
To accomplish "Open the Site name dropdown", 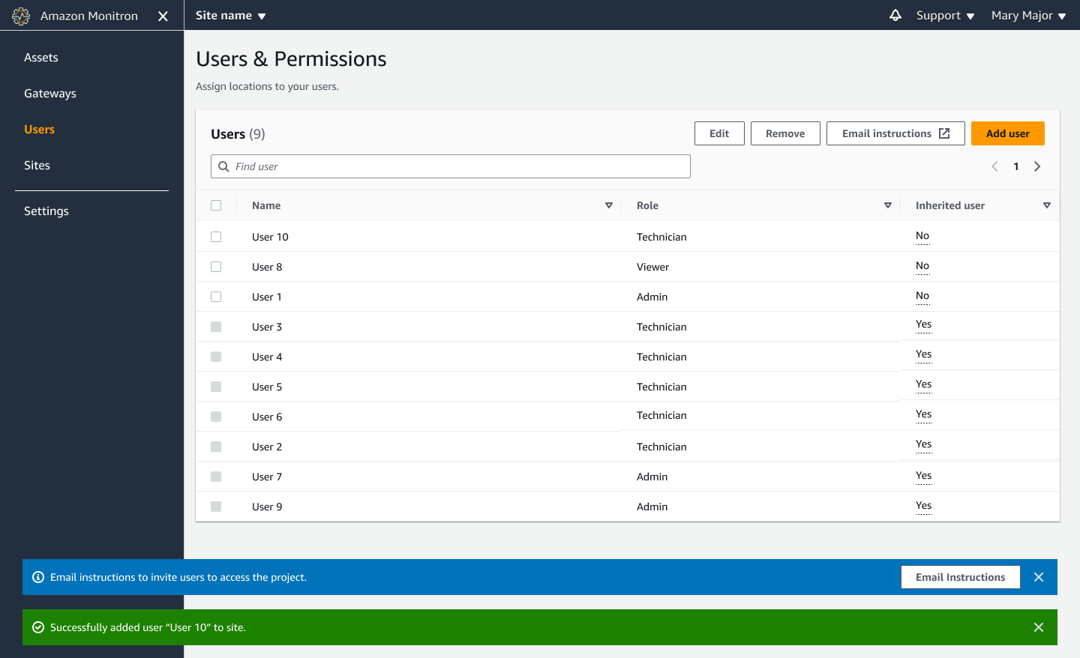I will [x=230, y=15].
